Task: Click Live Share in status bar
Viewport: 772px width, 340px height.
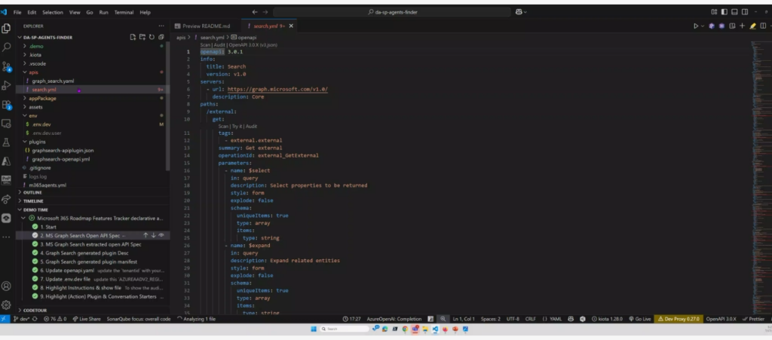Action: [87, 319]
